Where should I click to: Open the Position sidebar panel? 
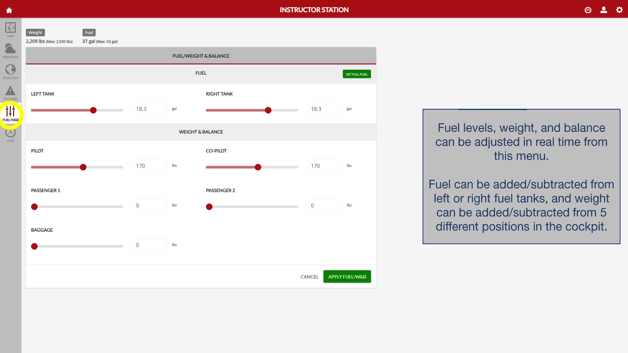[10, 72]
